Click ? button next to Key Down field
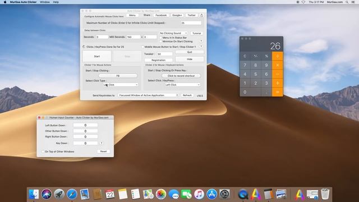This screenshot has width=359, height=202. coord(102,143)
